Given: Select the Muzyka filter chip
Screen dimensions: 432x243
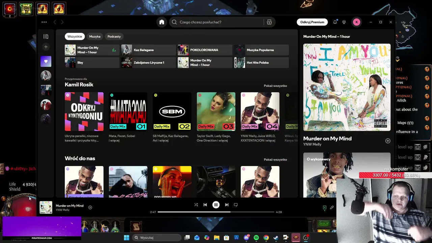Looking at the screenshot, I should point(95,36).
